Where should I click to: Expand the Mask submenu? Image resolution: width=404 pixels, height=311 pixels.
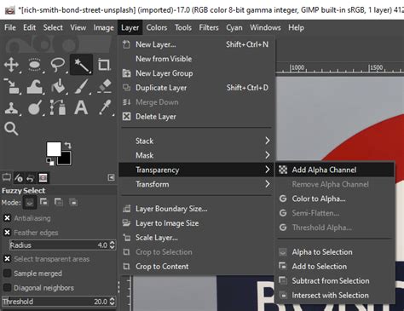196,155
